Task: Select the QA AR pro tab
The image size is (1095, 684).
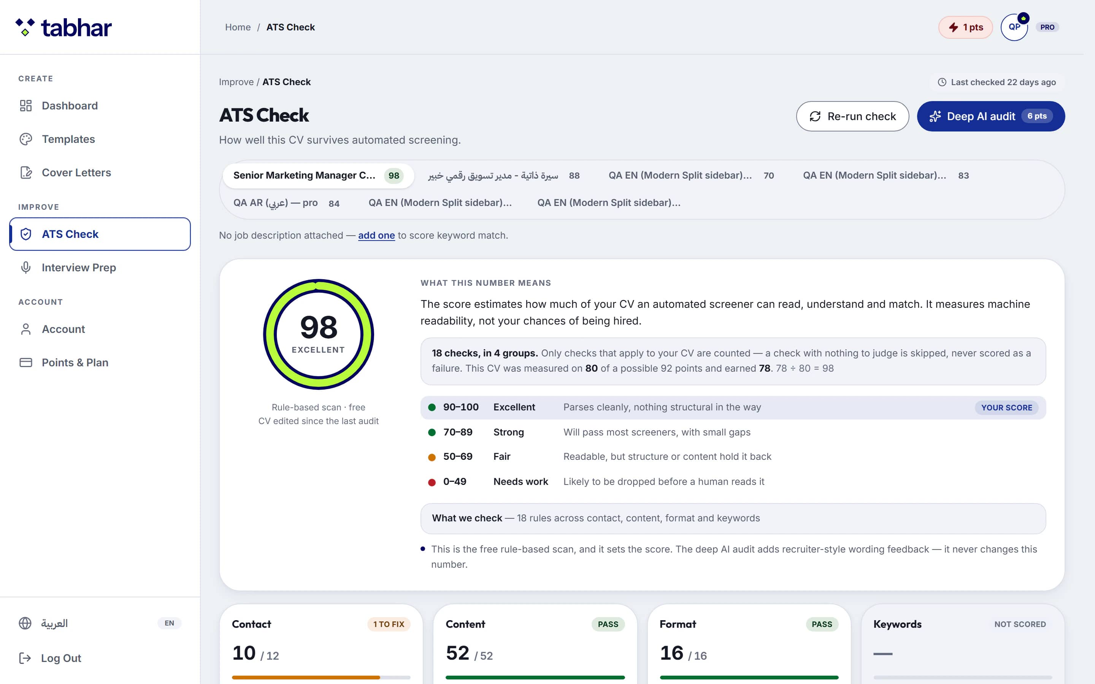Action: click(286, 203)
